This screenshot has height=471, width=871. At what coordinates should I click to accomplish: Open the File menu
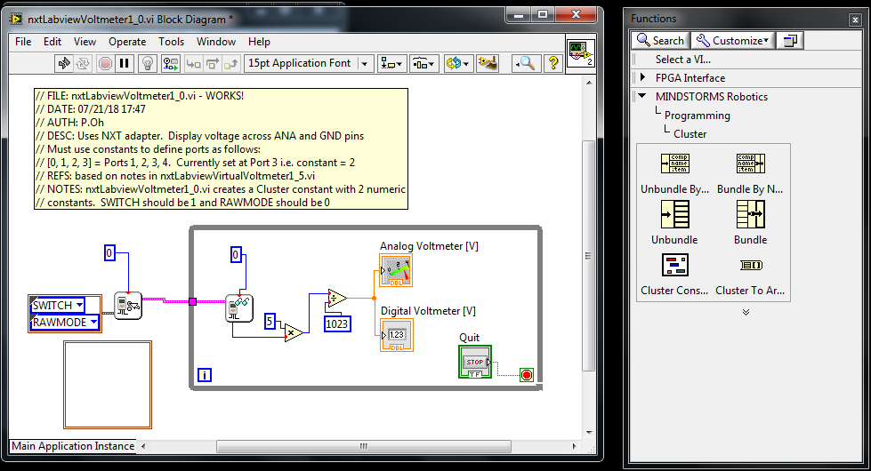(x=23, y=42)
